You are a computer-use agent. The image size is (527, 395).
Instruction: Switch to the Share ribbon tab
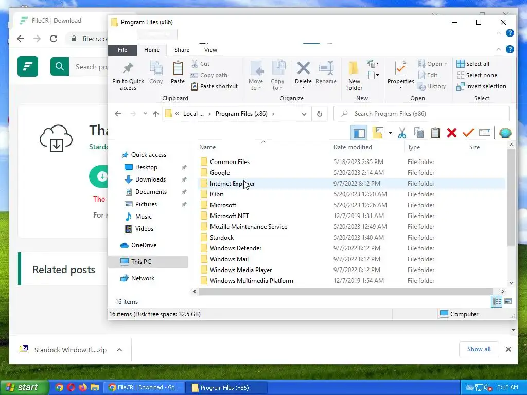(x=182, y=50)
